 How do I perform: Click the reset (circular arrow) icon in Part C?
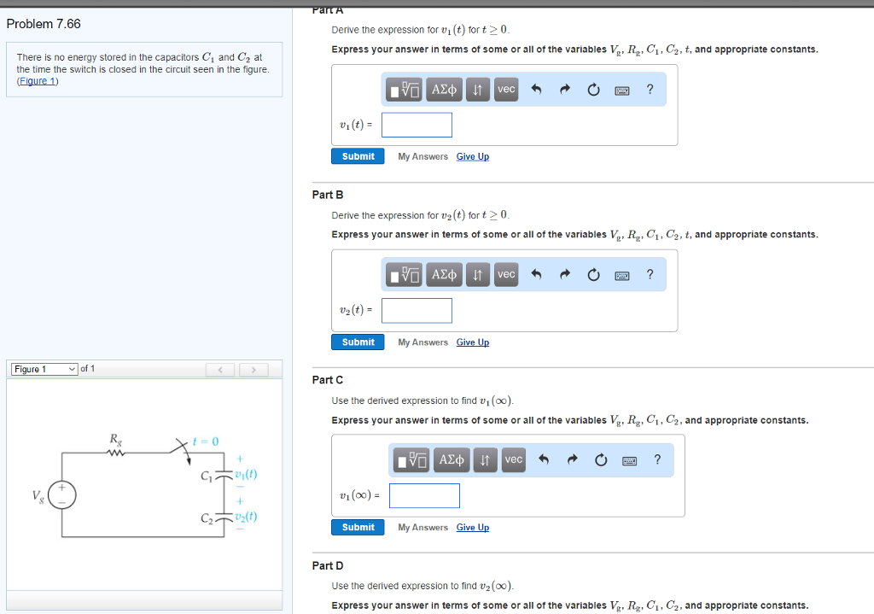(601, 459)
